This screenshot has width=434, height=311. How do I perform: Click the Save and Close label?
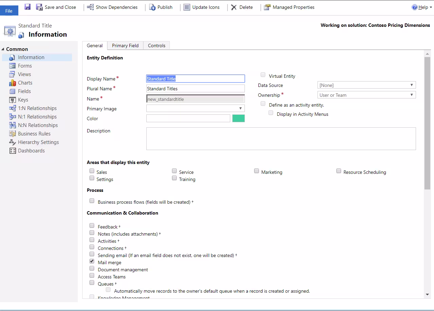pos(60,7)
